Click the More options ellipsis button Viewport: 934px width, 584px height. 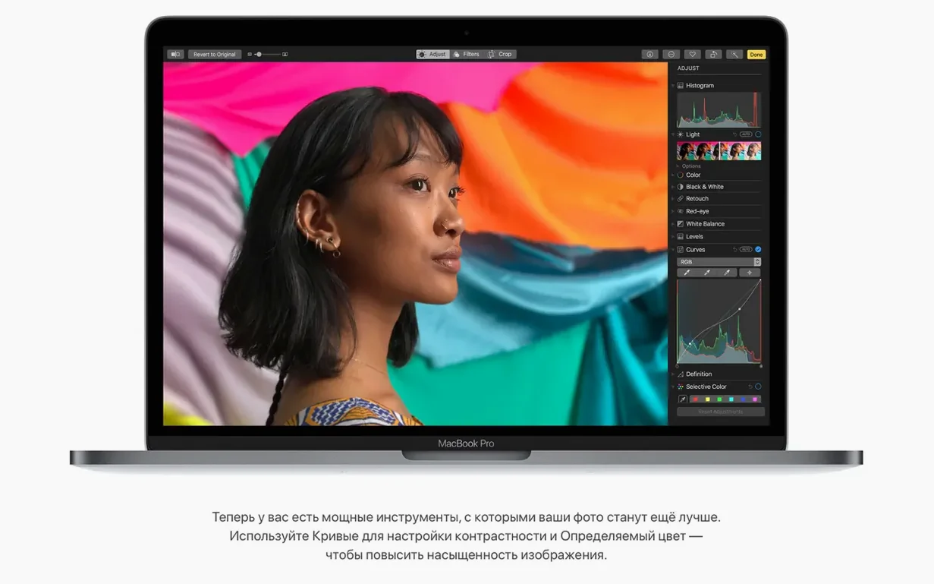(x=671, y=55)
